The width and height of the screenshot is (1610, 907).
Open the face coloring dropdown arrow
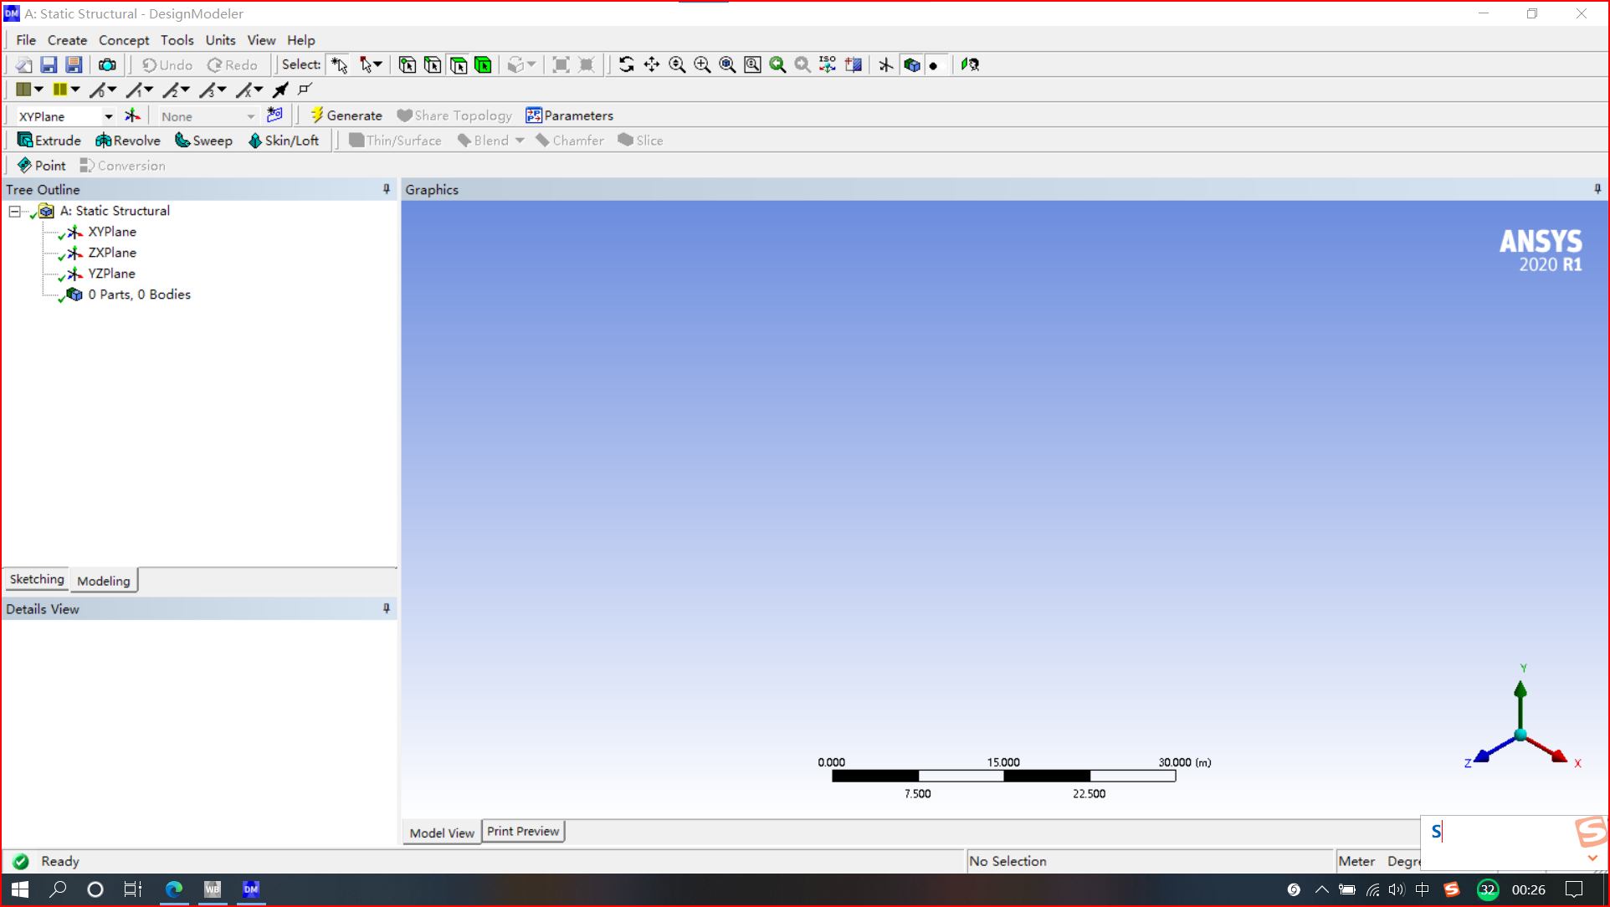[x=38, y=90]
